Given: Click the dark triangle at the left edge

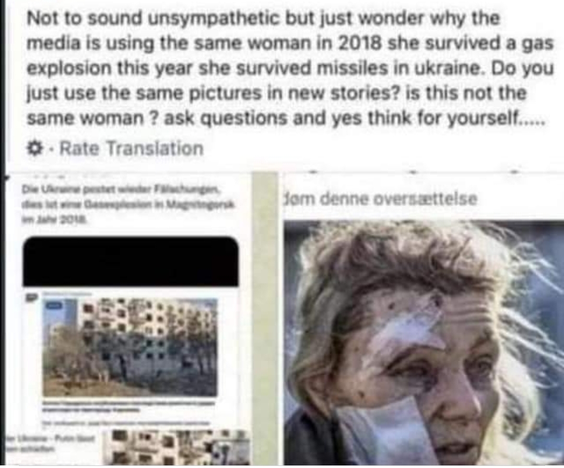Looking at the screenshot, I should point(6,177).
